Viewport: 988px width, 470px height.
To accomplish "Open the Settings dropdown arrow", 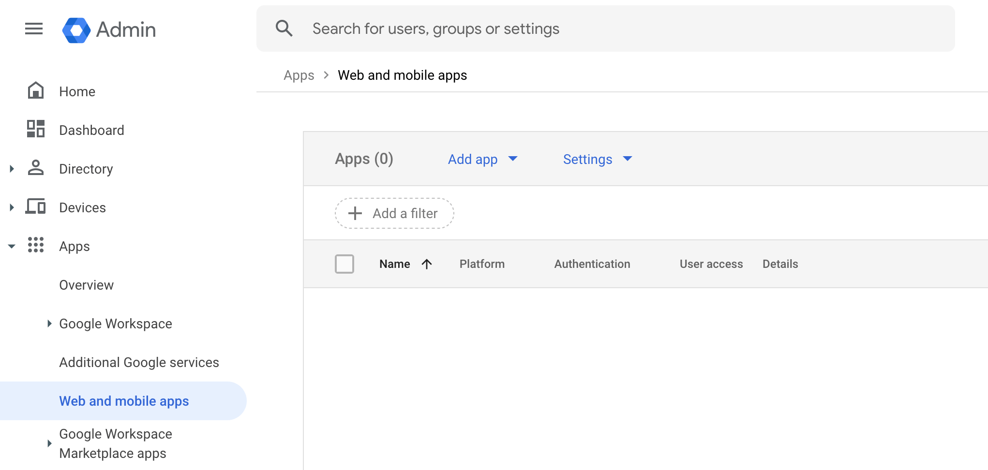I will [x=628, y=159].
